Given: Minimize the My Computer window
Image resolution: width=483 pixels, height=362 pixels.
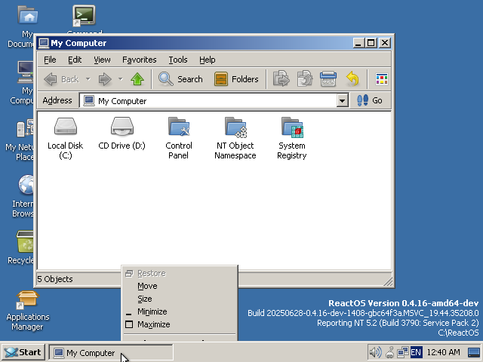Looking at the screenshot, I should point(358,43).
